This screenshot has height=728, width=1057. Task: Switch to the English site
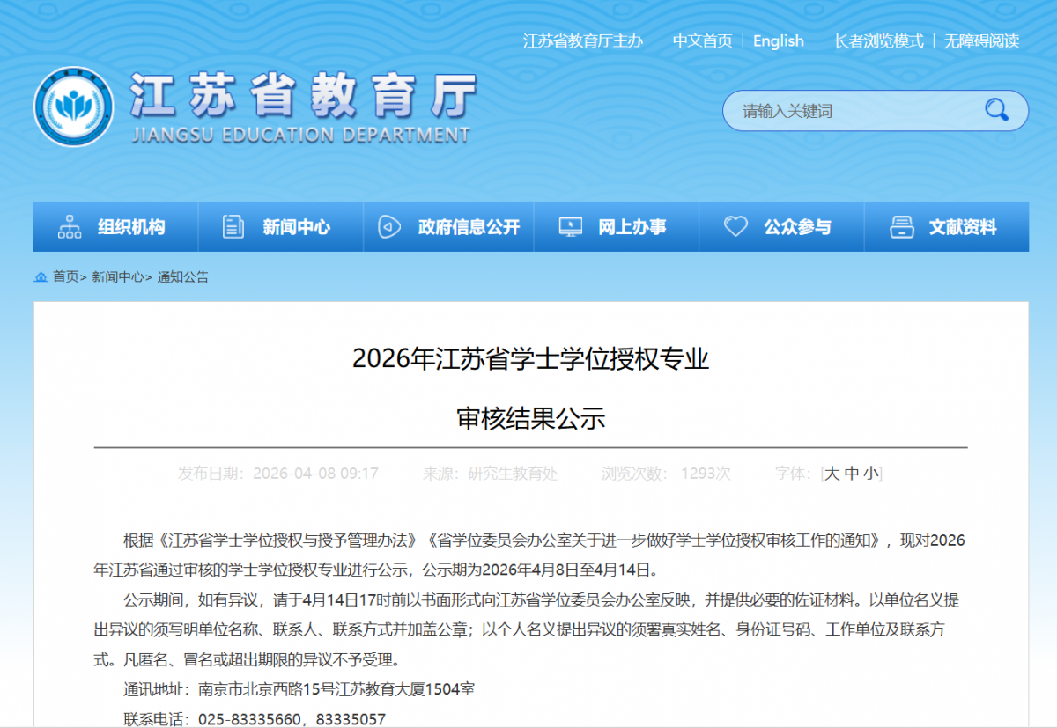pyautogui.click(x=778, y=40)
